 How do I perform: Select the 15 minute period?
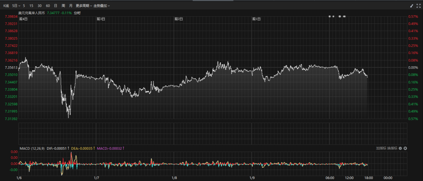31,6
